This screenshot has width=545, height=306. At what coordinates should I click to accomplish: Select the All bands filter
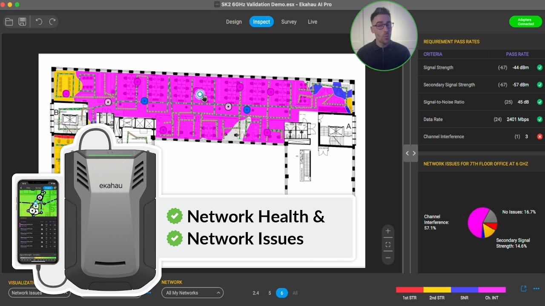coord(295,293)
